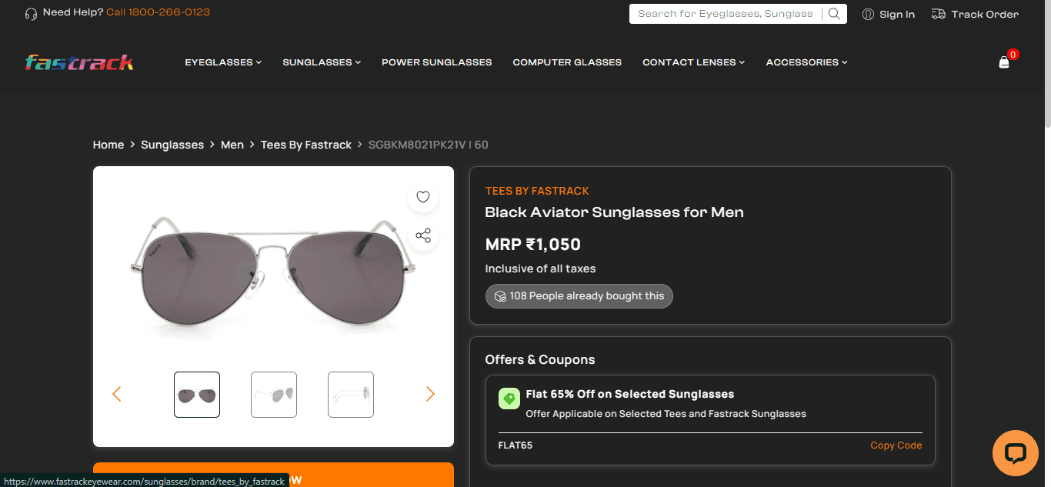Show previous product image with left arrow

(117, 395)
